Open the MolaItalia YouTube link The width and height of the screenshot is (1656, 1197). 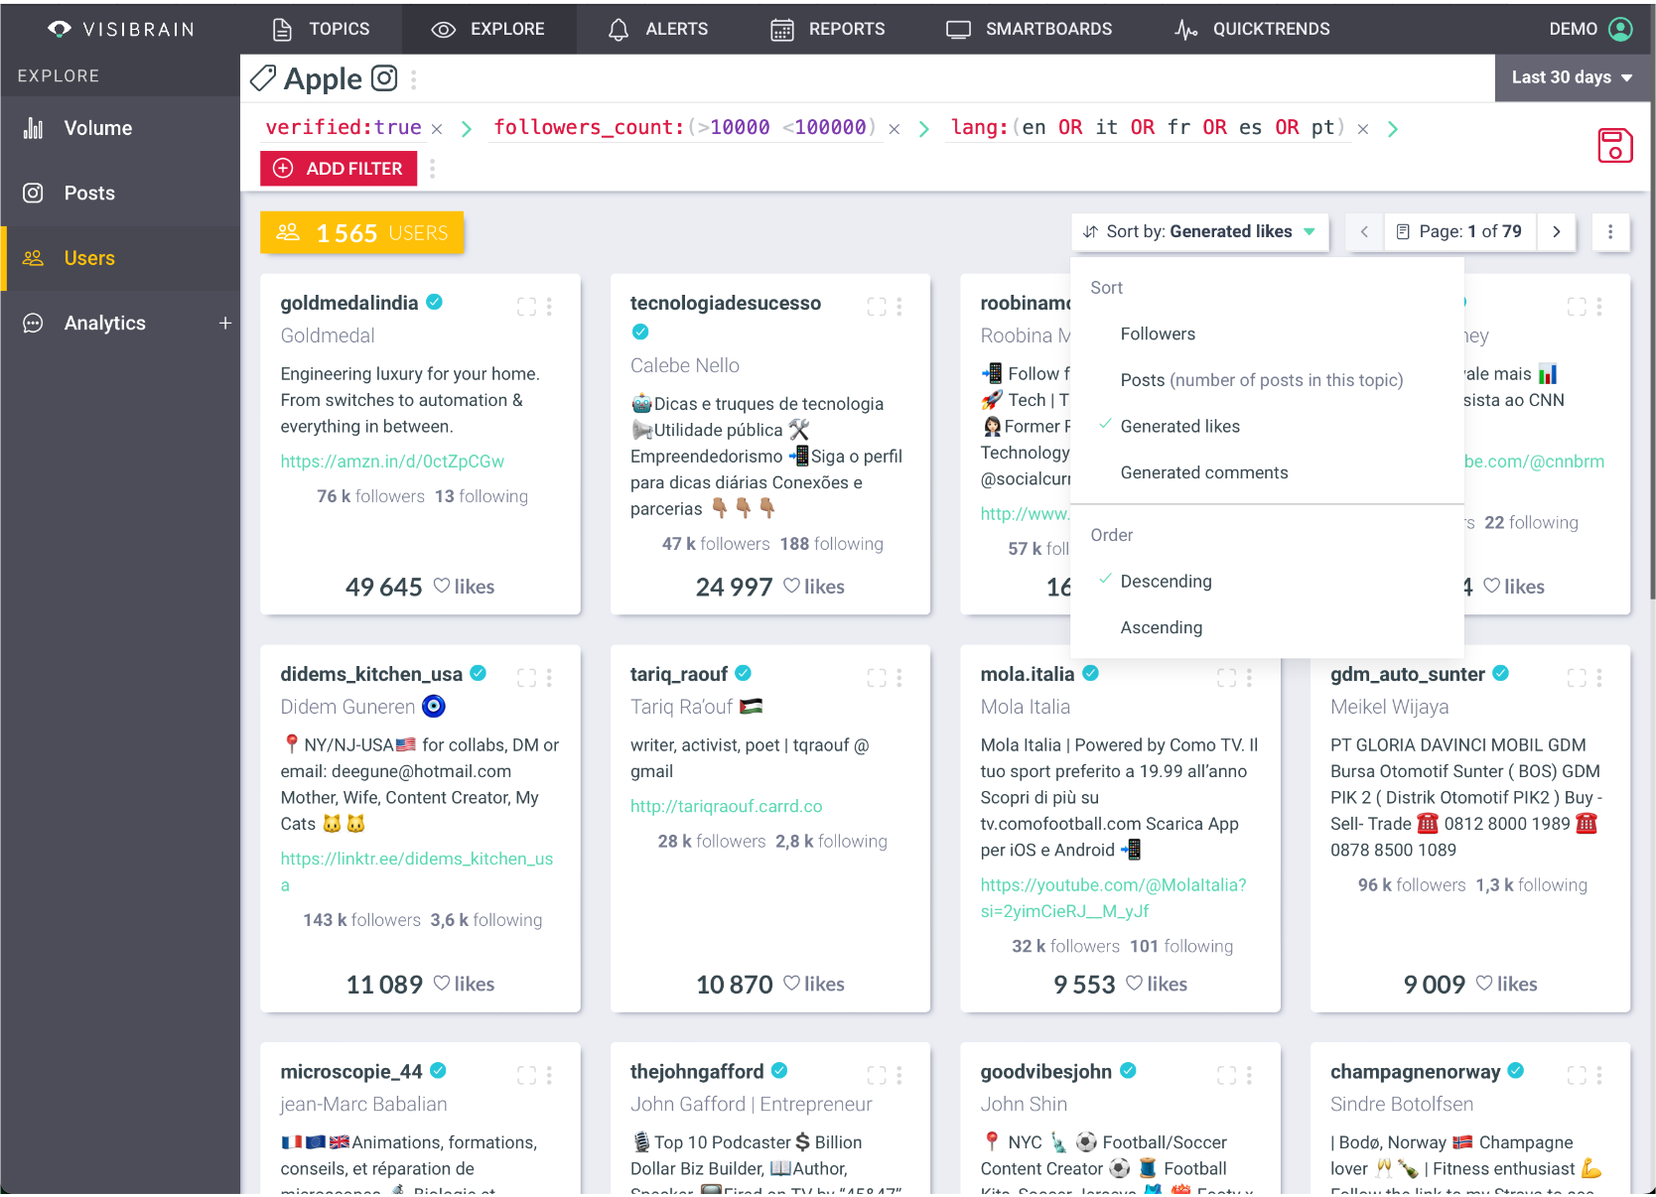pos(1114,898)
